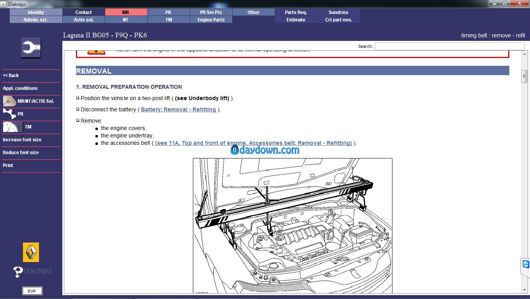Switch to the Contact tab
The width and height of the screenshot is (530, 299).
[83, 12]
